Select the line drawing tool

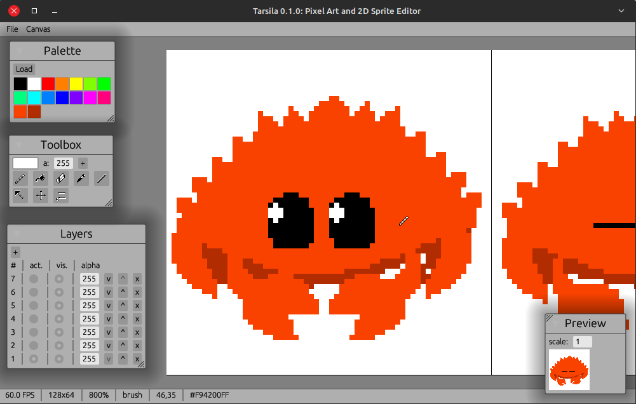click(x=102, y=178)
